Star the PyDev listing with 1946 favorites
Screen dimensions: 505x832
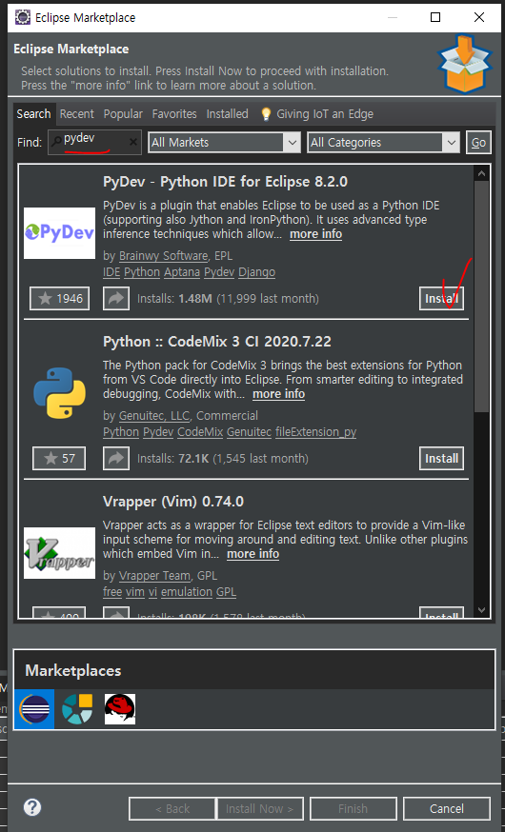59,298
